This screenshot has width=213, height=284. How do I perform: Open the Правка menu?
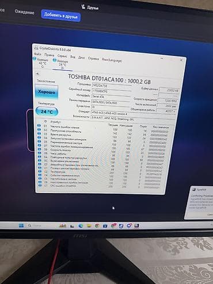[49, 55]
